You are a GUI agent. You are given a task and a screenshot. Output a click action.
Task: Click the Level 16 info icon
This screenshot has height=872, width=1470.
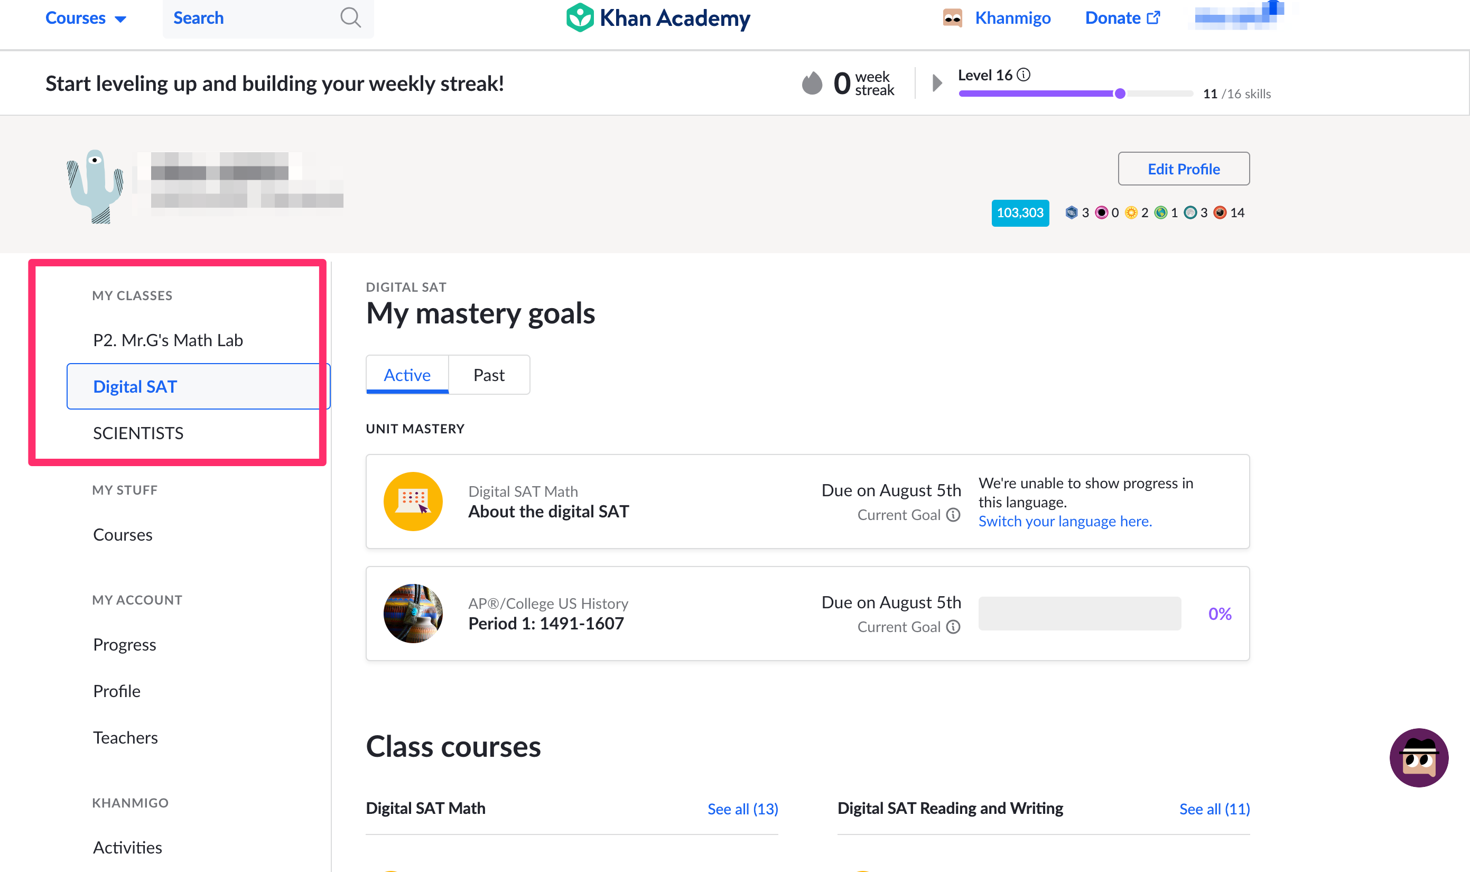1025,75
